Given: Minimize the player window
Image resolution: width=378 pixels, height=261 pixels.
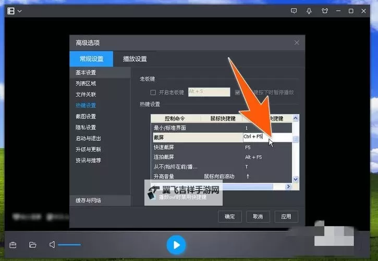Looking at the screenshot, I should pos(338,11).
